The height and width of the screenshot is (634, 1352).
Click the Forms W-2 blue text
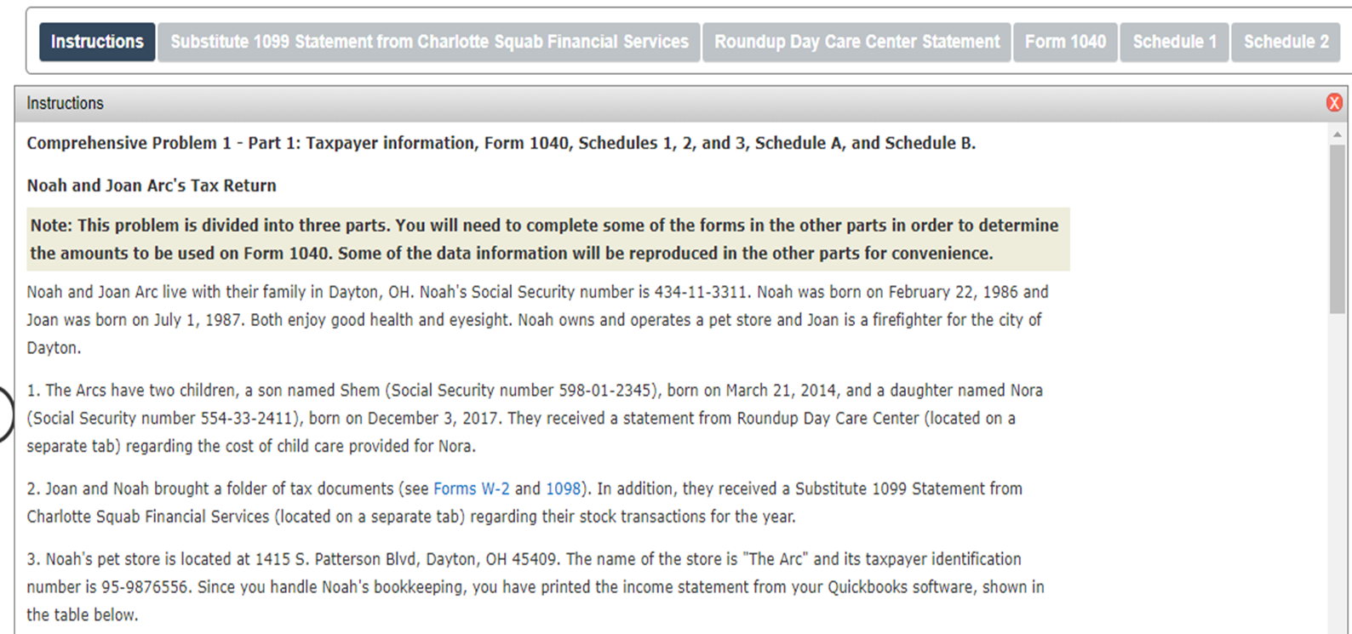click(x=471, y=488)
